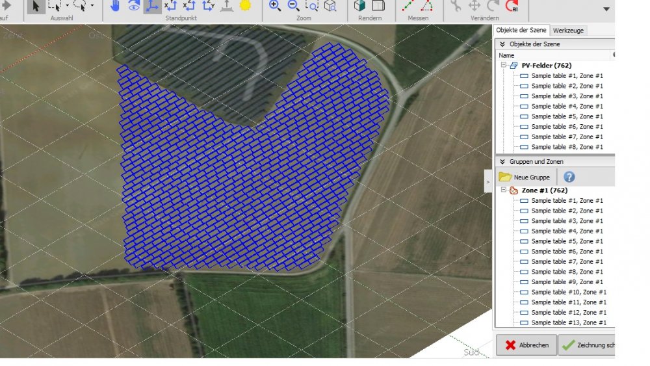Activate the pan hand tool
This screenshot has width=650, height=366.
115,6
